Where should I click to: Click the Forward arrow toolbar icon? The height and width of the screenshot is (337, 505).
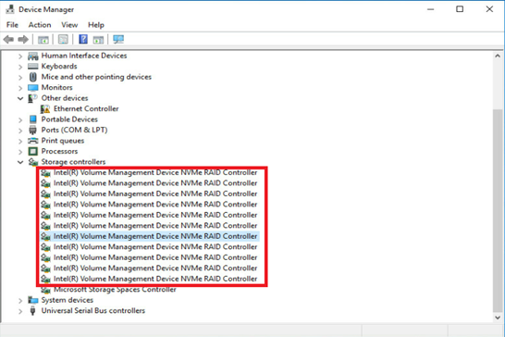(x=23, y=40)
